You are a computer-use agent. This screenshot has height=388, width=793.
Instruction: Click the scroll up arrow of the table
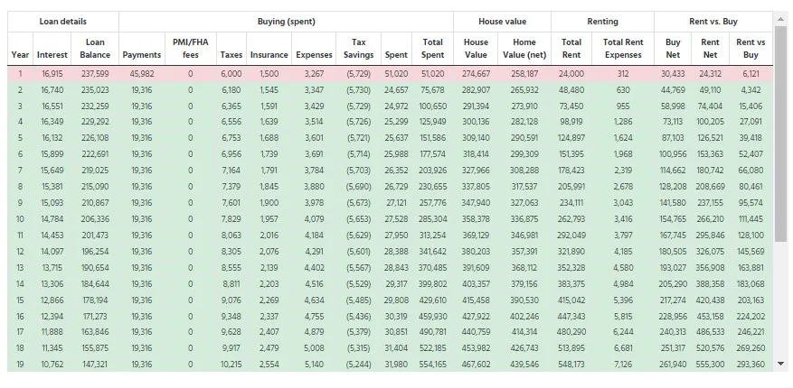pos(781,18)
